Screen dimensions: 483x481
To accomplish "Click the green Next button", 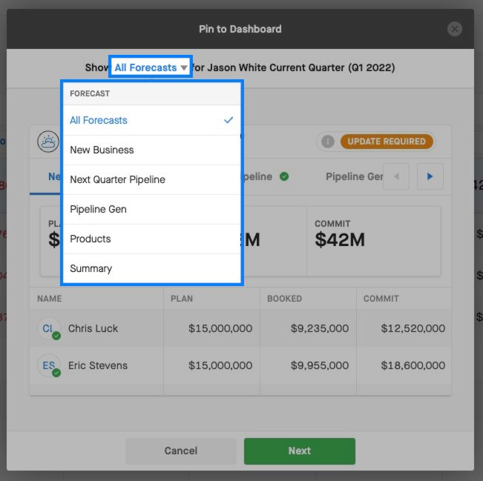I will pyautogui.click(x=300, y=451).
